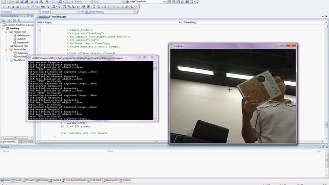Click the Show All Files icon in Solution Explorer
Screen dimensions: 329x185
[9, 21]
